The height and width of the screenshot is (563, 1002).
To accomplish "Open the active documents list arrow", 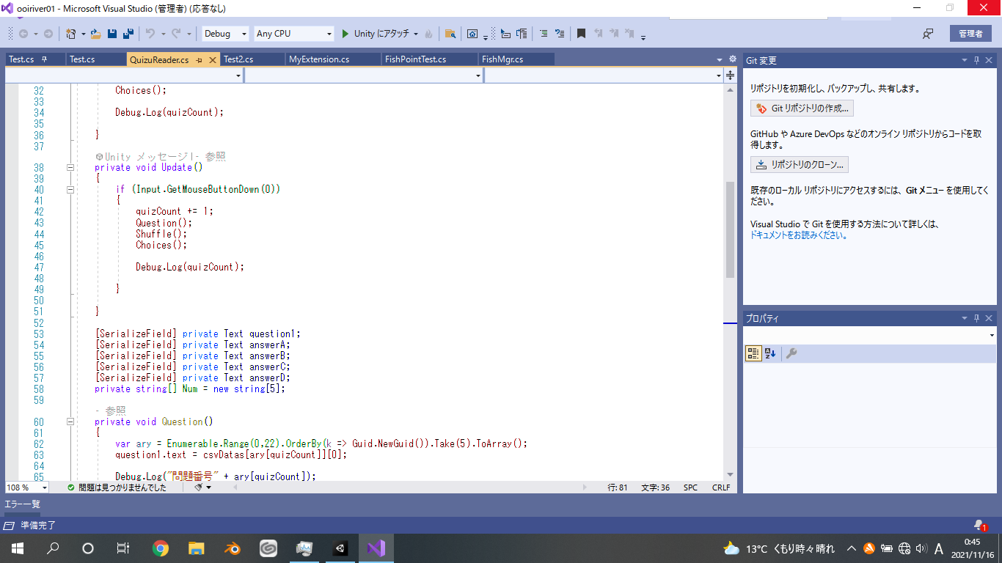I will coord(719,59).
